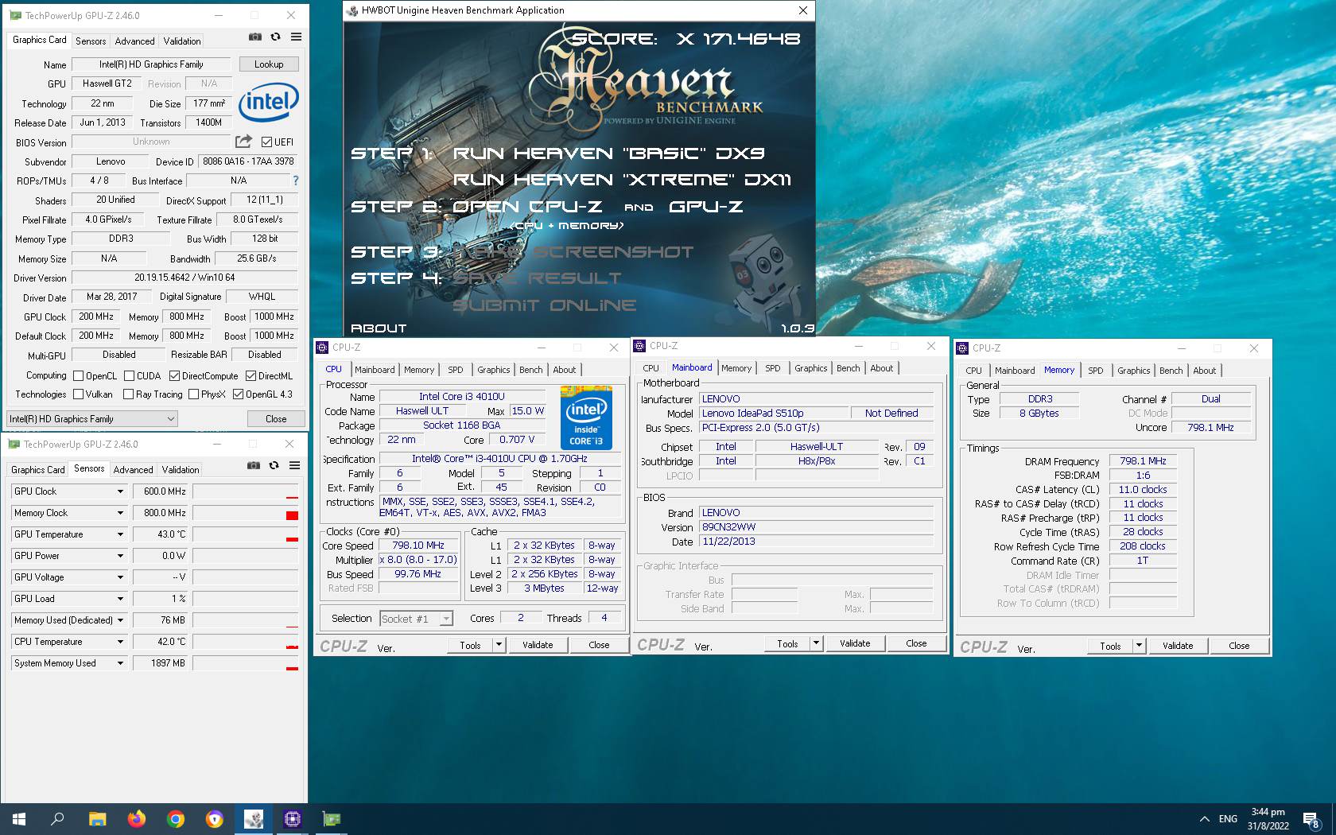
Task: Click the GPU Temperature sensor graph
Action: 246,534
